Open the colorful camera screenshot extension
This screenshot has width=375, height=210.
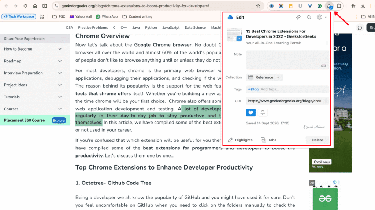tap(281, 6)
